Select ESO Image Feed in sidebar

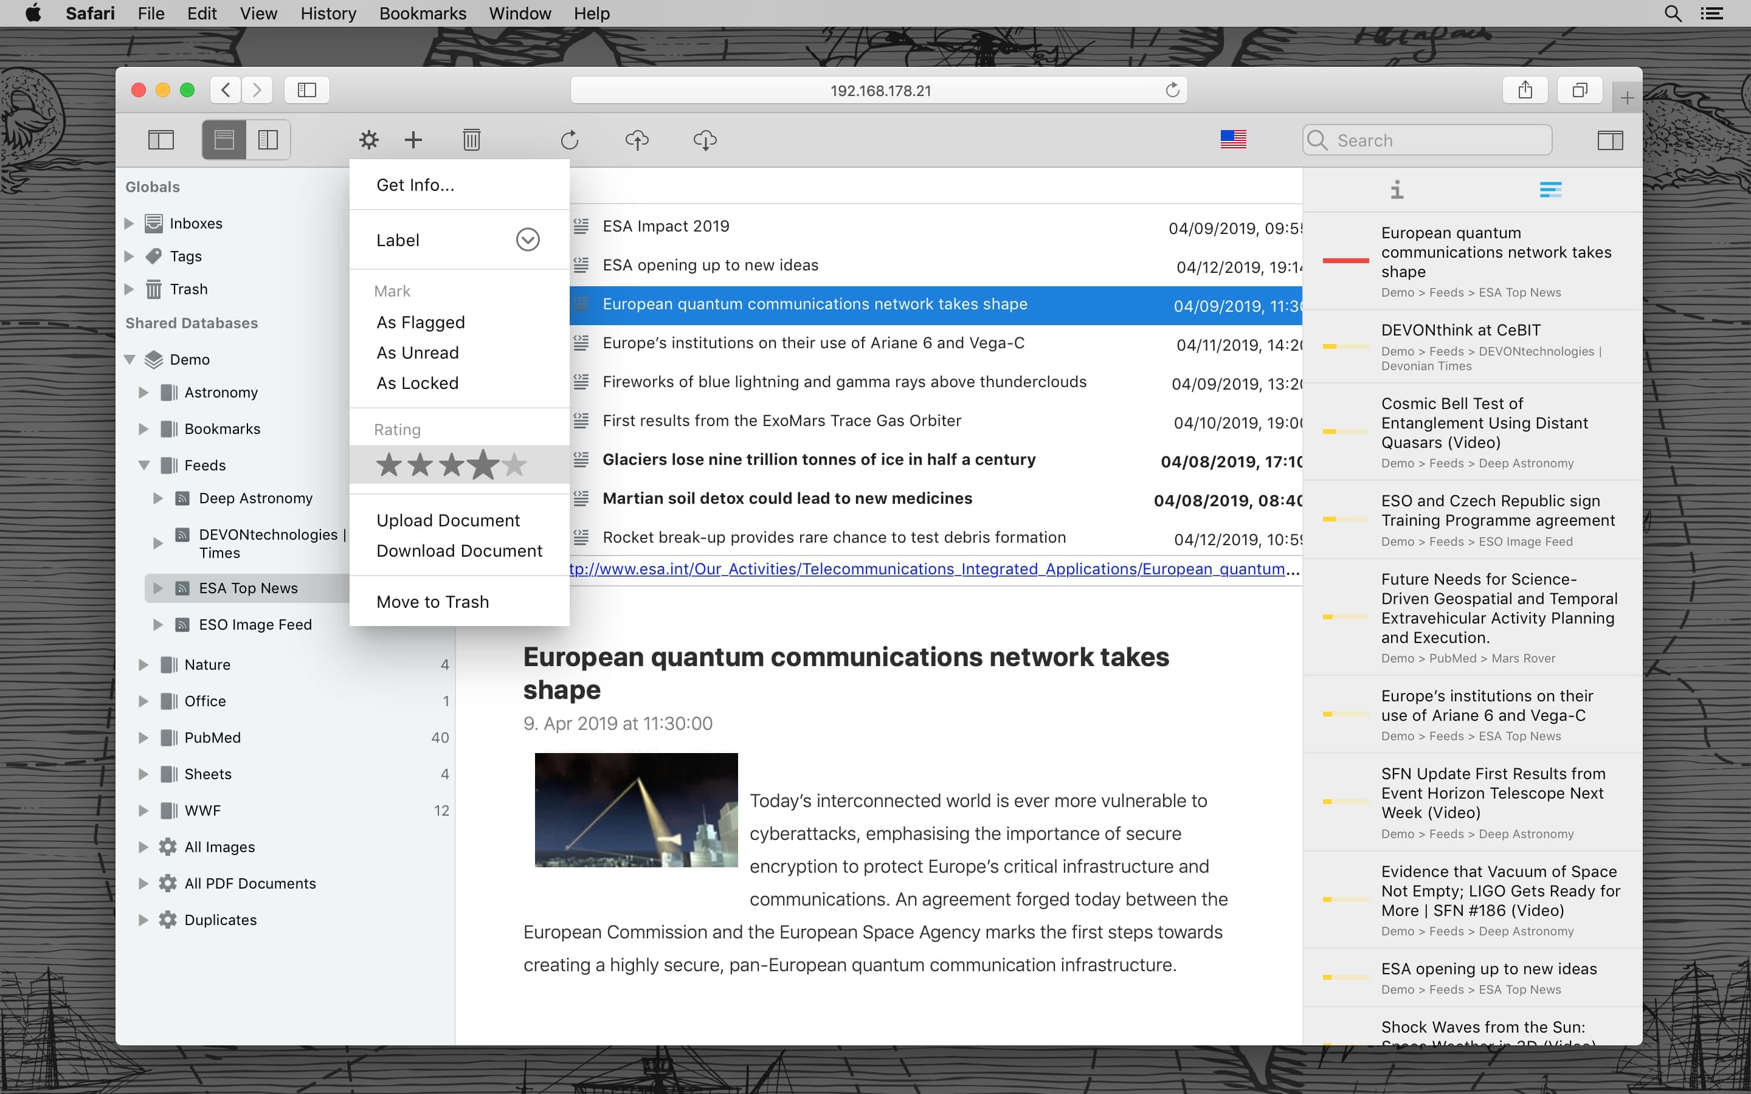255,624
